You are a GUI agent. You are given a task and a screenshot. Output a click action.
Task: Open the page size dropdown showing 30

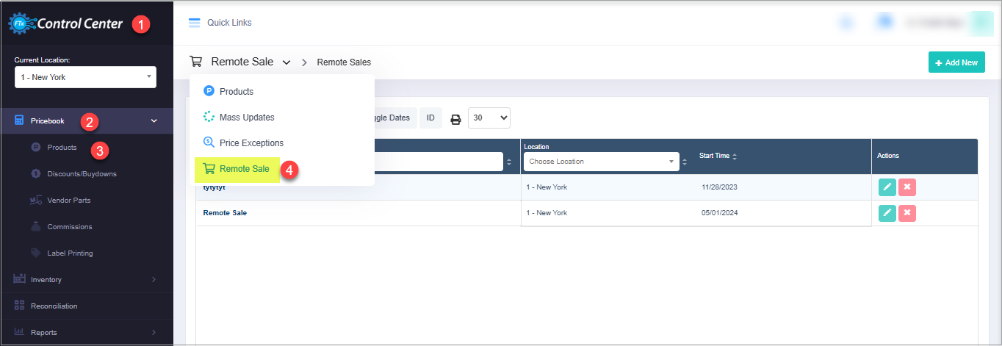(489, 118)
